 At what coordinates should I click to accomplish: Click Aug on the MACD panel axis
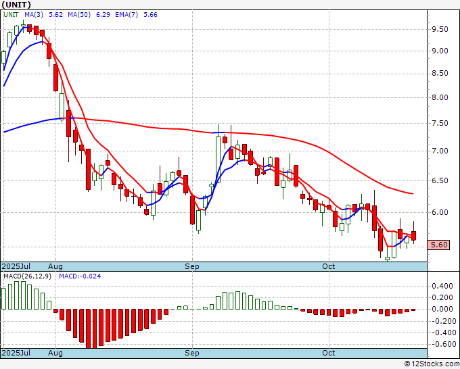[x=55, y=353]
